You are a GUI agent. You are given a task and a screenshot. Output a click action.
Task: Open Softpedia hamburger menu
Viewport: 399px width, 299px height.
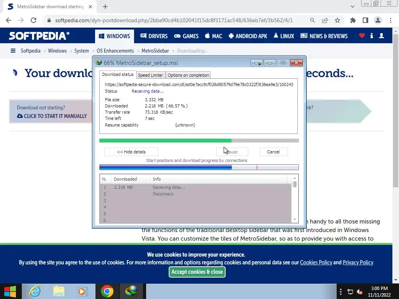[x=13, y=51]
